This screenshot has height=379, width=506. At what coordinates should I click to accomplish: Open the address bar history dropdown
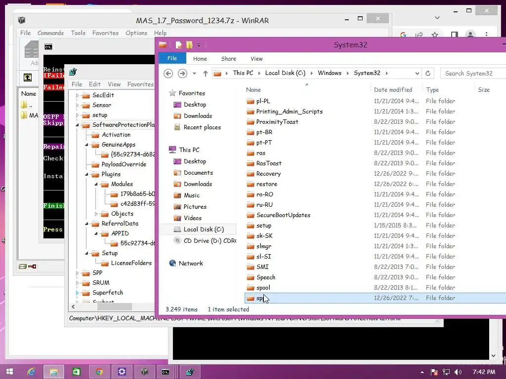(x=417, y=74)
